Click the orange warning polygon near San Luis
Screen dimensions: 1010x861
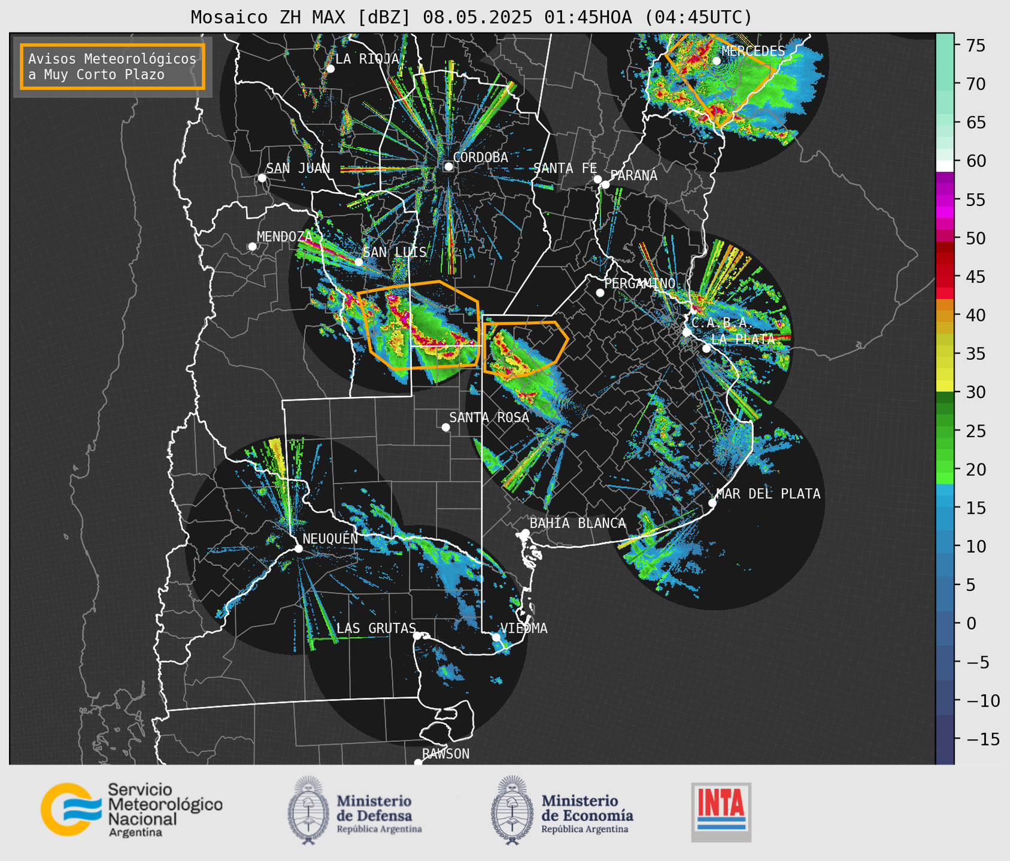[x=419, y=325]
